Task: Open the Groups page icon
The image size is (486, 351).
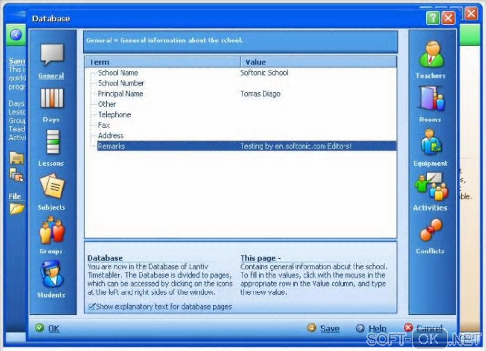Action: point(52,230)
